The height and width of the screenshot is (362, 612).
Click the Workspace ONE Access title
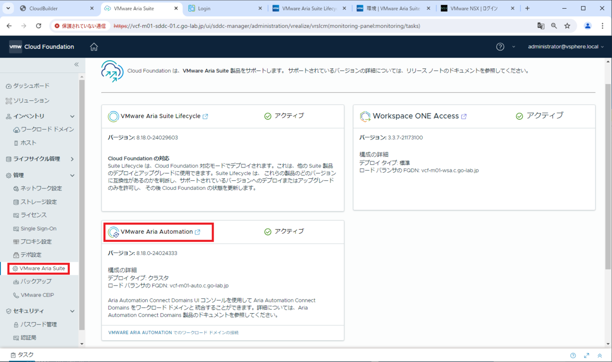(416, 116)
